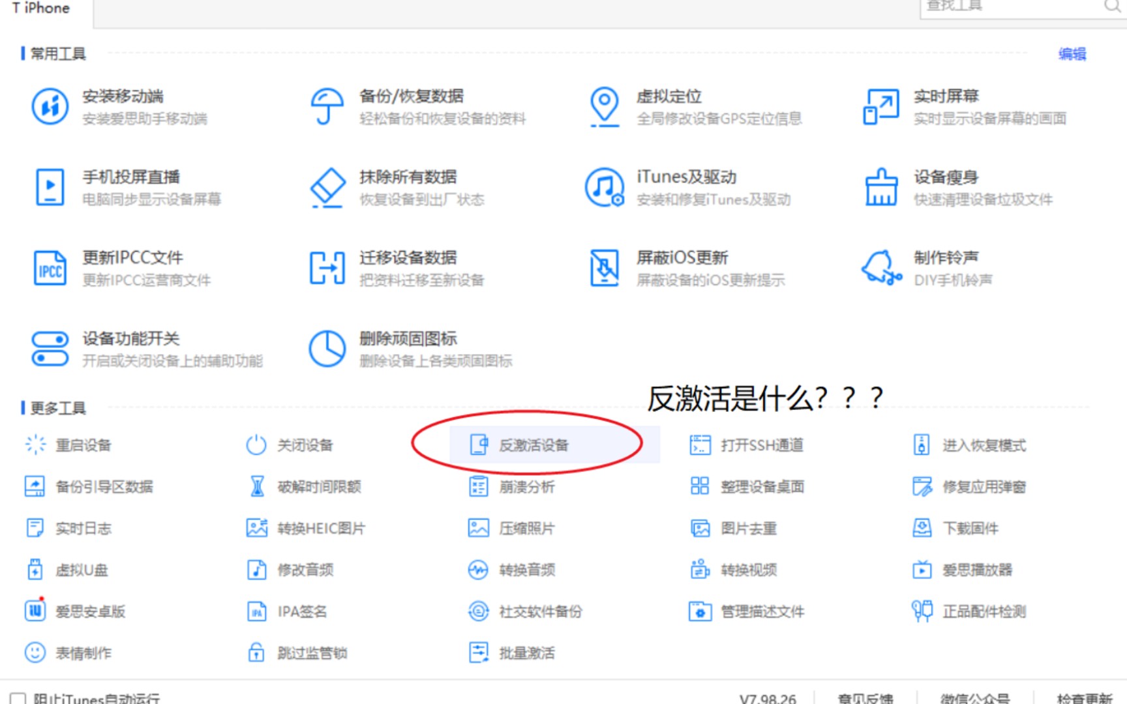Open the 压缩照片 tool

coord(511,528)
